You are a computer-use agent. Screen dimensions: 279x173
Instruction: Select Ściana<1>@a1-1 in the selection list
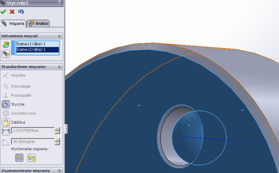(37, 44)
